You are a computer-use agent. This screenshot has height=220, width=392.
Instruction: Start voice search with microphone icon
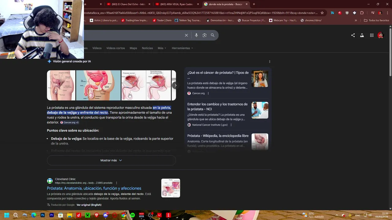(x=196, y=35)
